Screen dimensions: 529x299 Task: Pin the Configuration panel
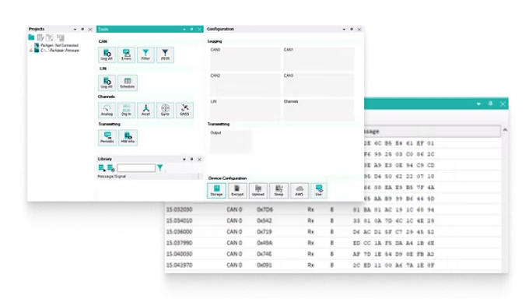pos(352,30)
